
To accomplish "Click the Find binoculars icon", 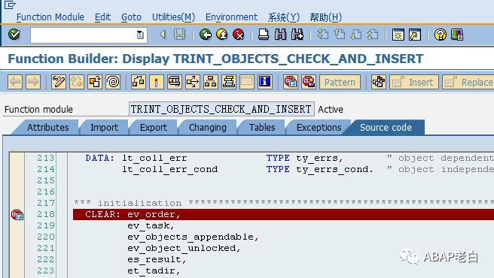I will click(280, 35).
